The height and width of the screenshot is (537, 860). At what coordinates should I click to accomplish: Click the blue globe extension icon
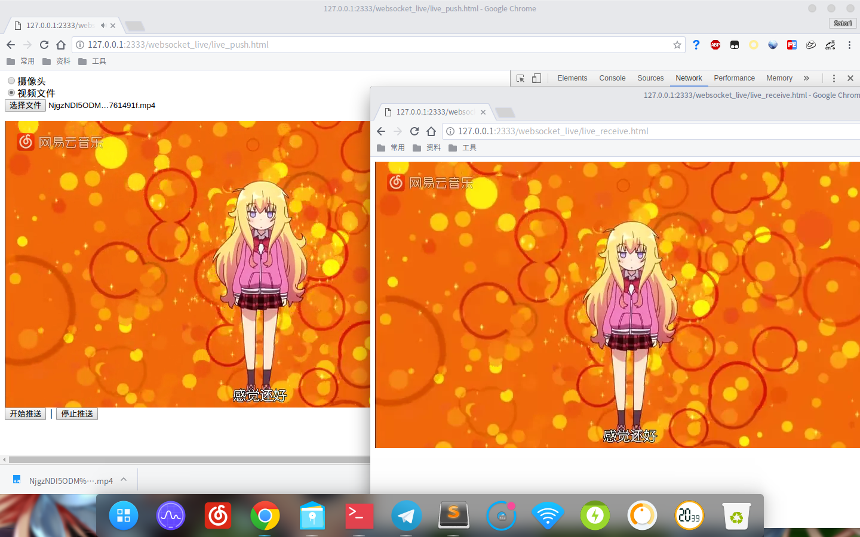pyautogui.click(x=773, y=45)
